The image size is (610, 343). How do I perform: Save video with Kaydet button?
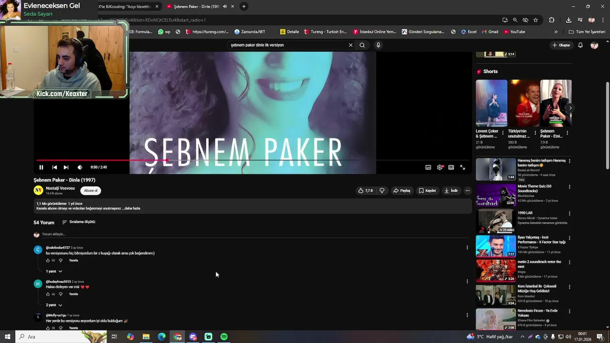(427, 191)
